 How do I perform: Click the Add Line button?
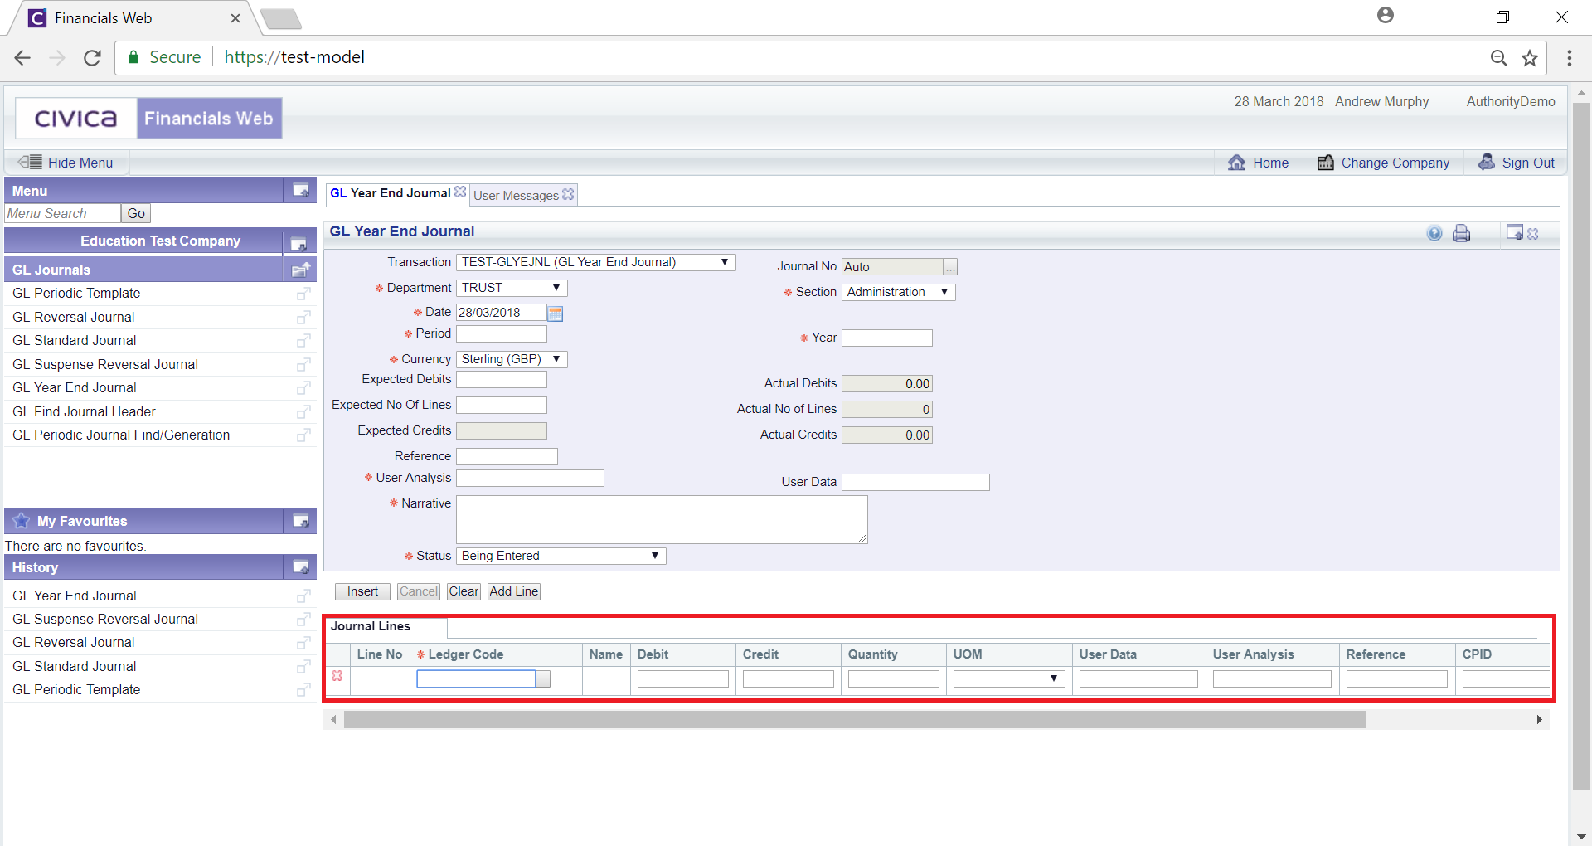point(513,591)
